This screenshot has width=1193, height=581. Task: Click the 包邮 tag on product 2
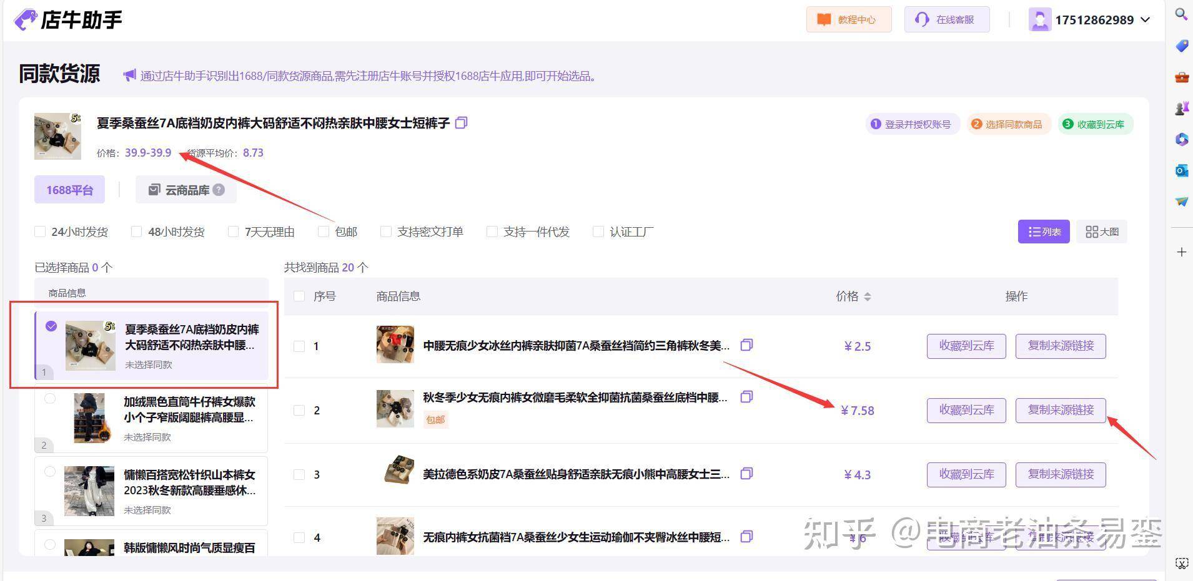pyautogui.click(x=435, y=419)
